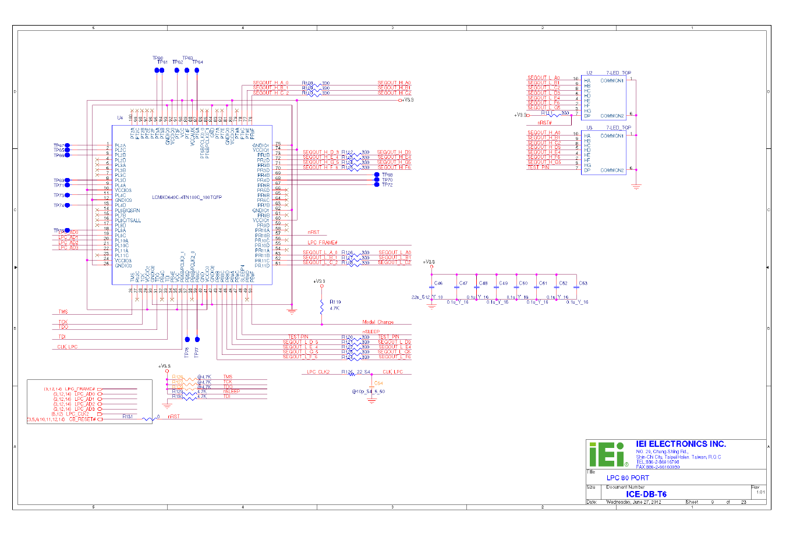Click the SEGOUT_H_A0 net at U3
The width and height of the screenshot is (786, 555).
[x=544, y=133]
